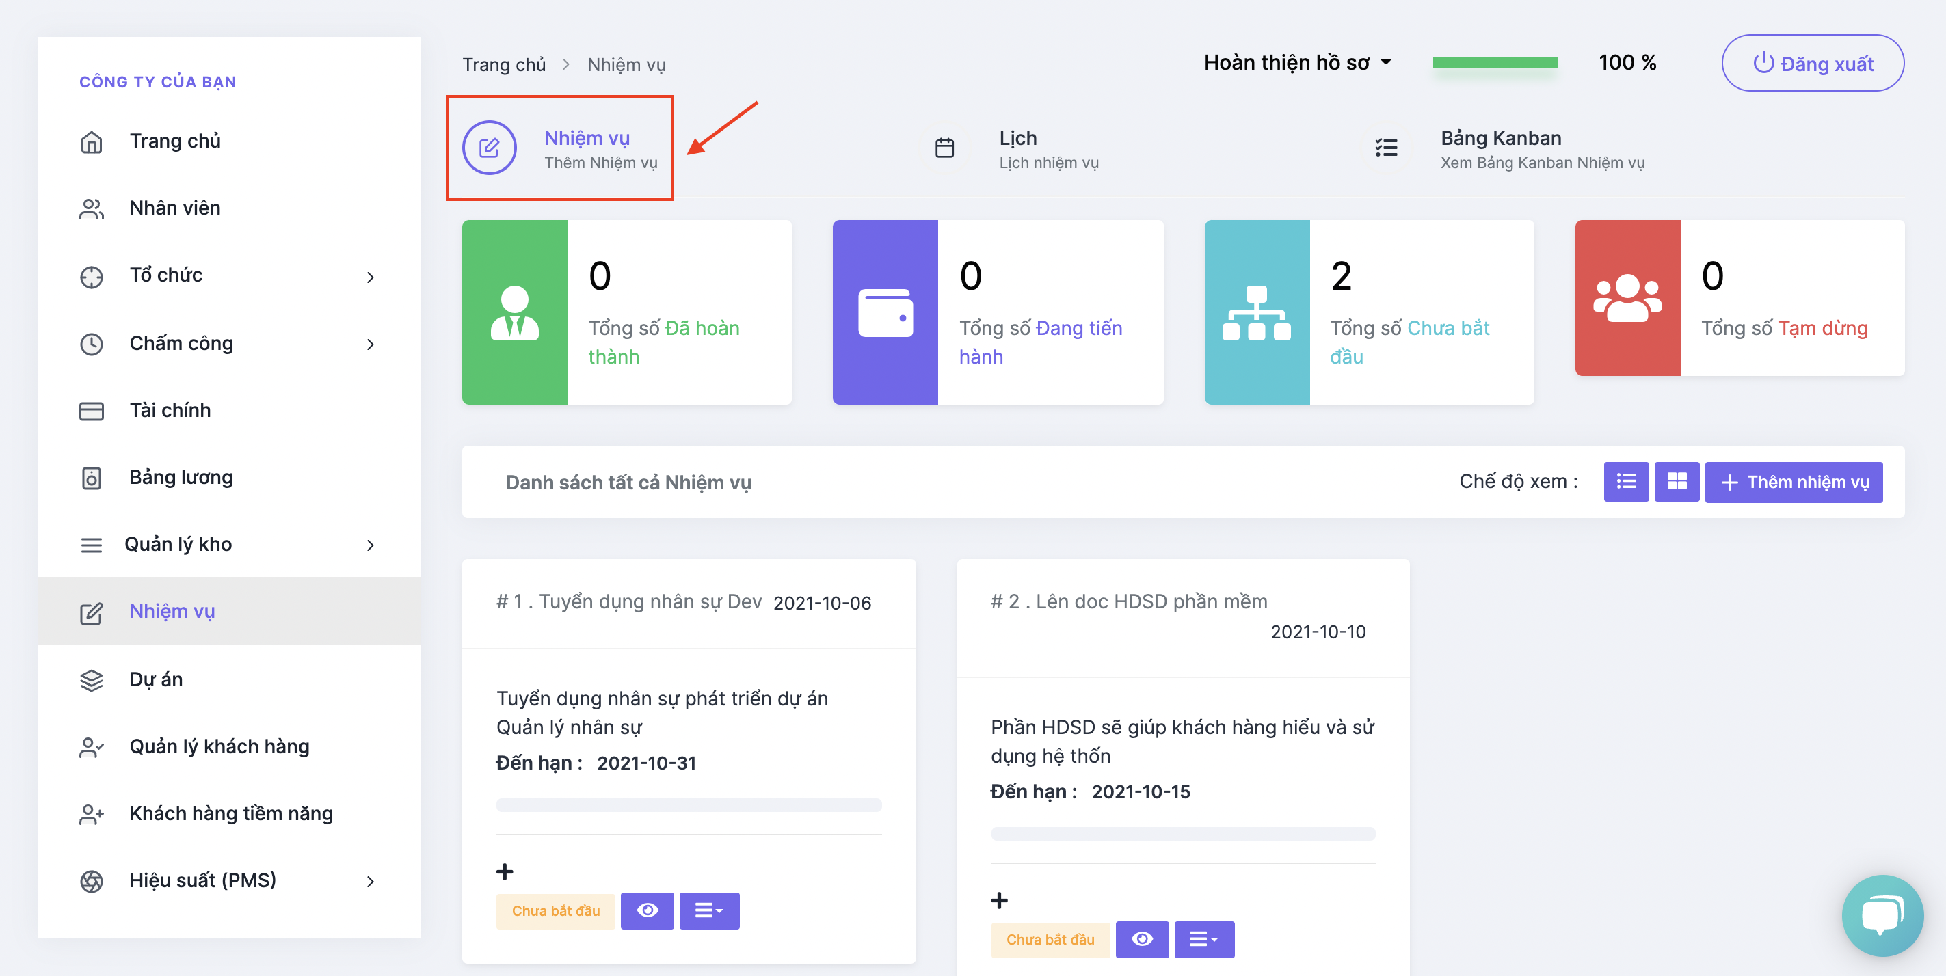Open the Lịch nhiệm vụ tab
Screen dimensions: 1946x976
point(1016,149)
